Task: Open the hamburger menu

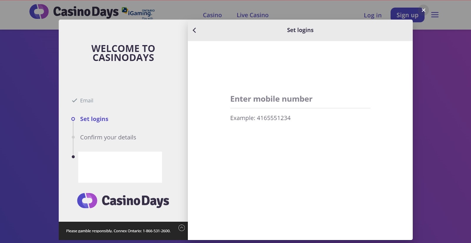Action: coord(435,15)
